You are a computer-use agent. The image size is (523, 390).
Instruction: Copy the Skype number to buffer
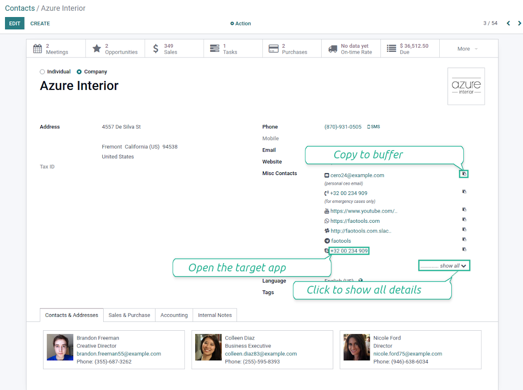click(464, 250)
